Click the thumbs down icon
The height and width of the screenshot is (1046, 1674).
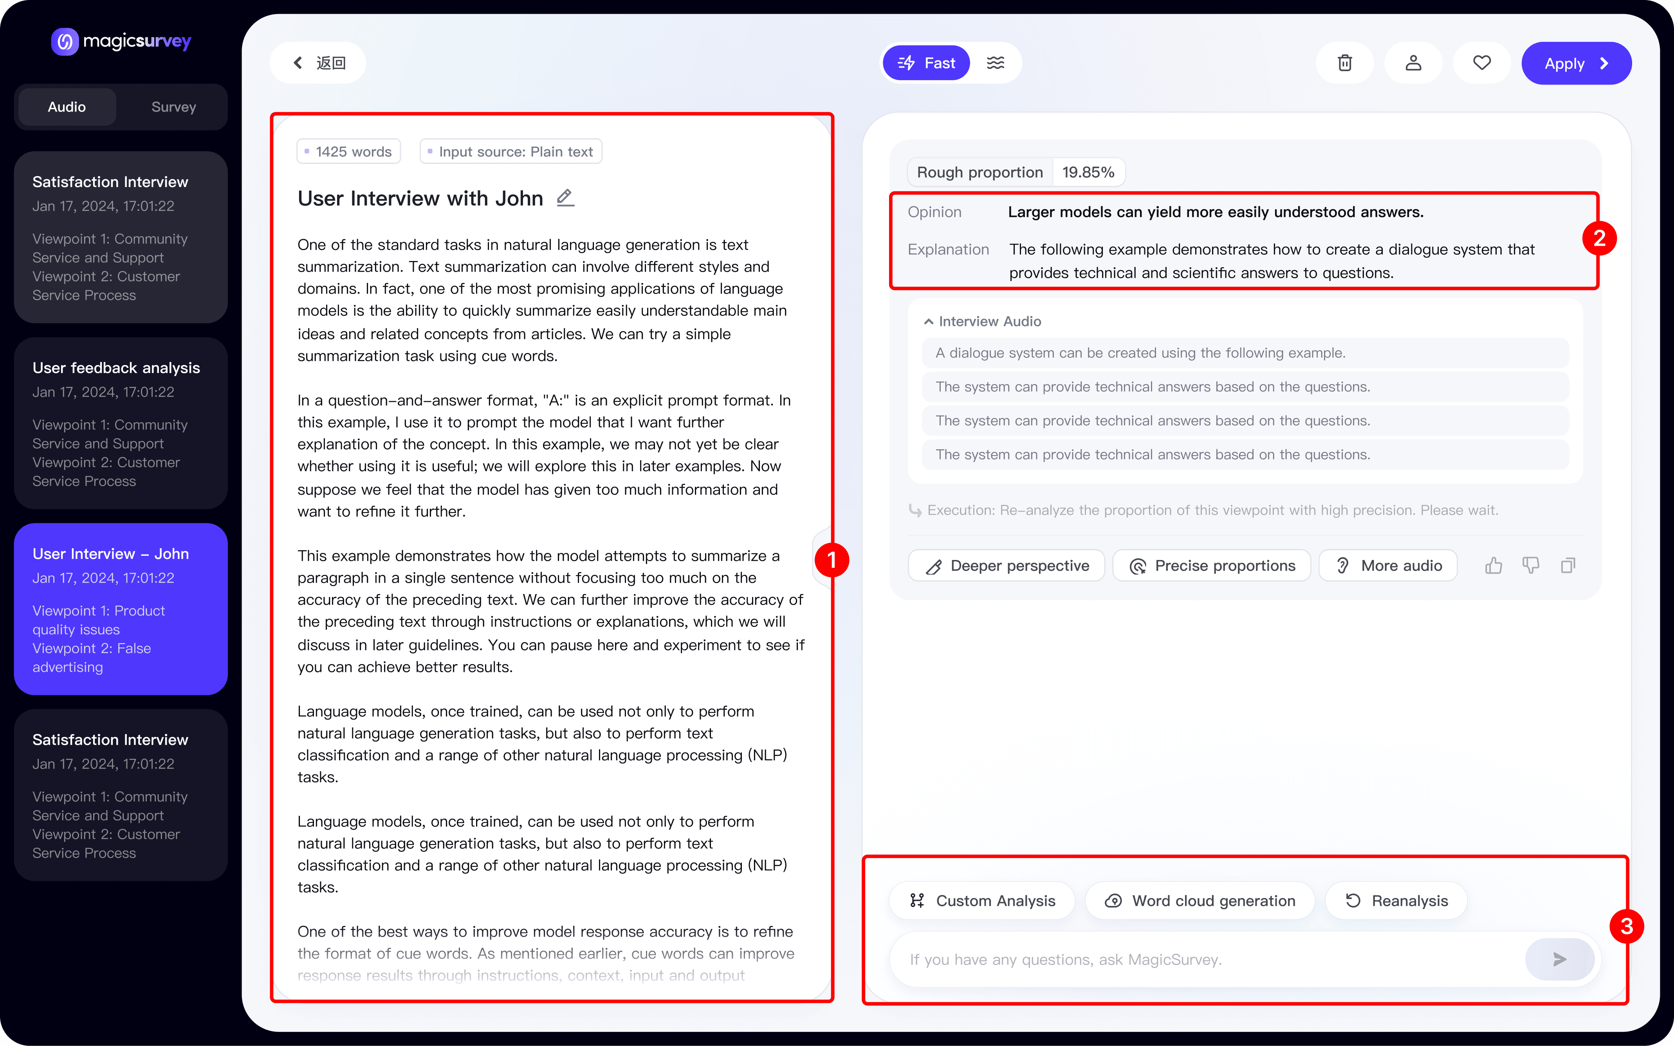1530,566
